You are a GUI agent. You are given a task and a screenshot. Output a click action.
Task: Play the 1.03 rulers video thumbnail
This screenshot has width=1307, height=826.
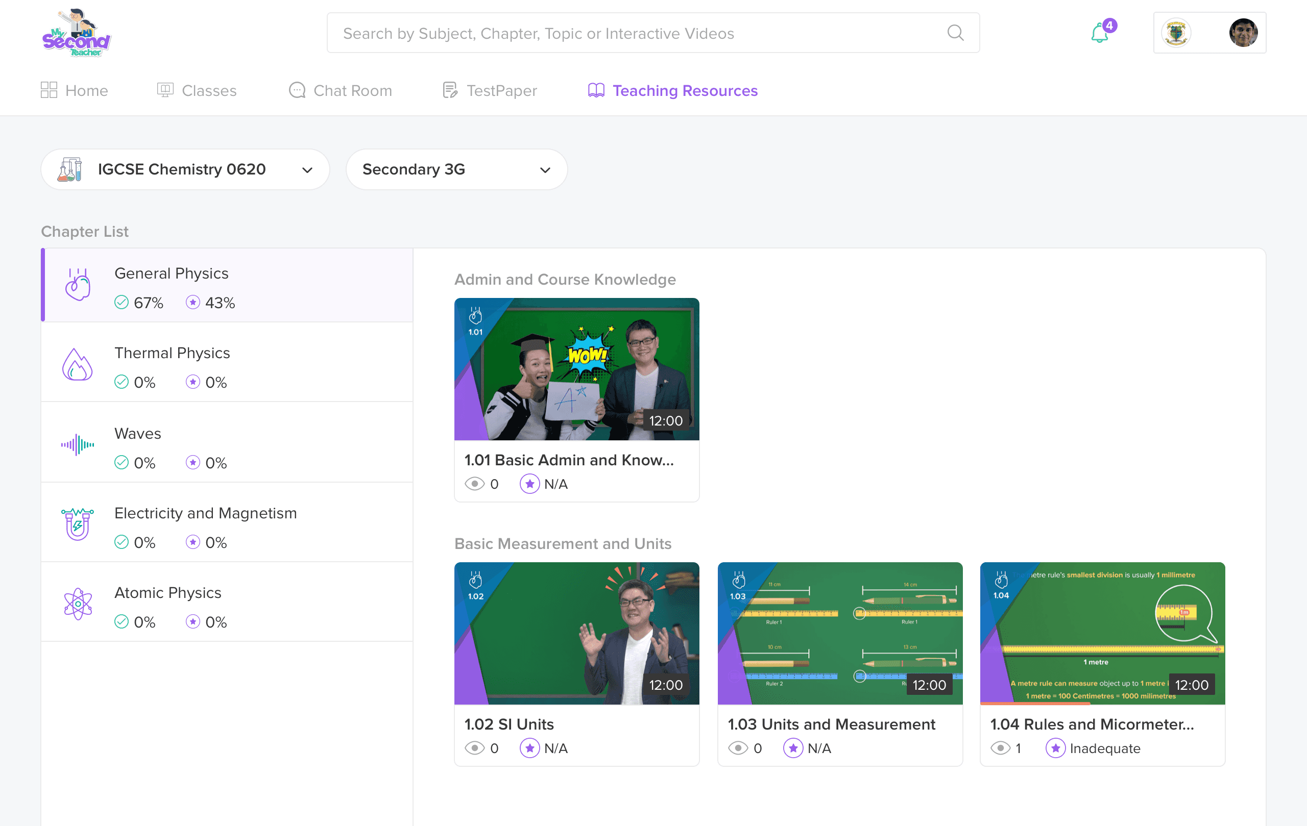pyautogui.click(x=840, y=634)
